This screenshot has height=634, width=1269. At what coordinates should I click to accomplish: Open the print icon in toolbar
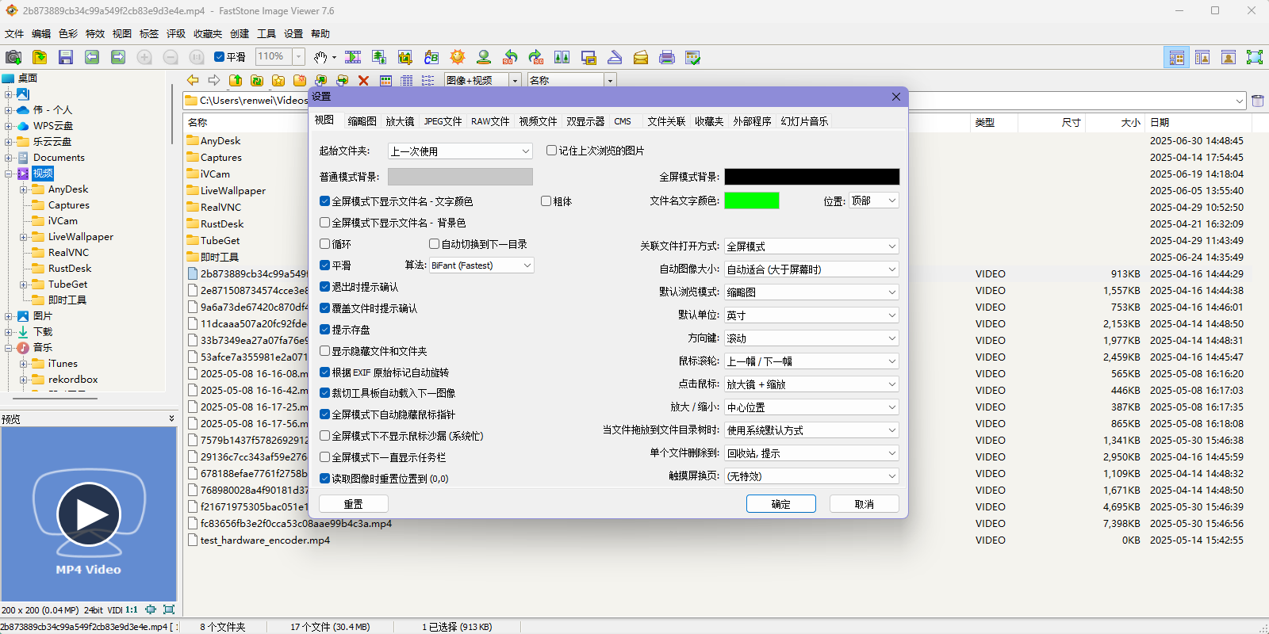click(667, 57)
